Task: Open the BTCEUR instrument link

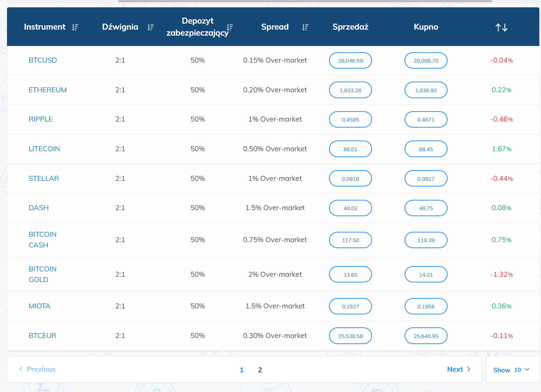Action: (42, 336)
